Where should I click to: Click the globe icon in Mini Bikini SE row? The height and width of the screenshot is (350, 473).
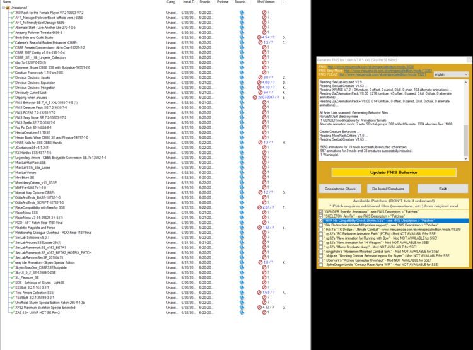(x=242, y=177)
